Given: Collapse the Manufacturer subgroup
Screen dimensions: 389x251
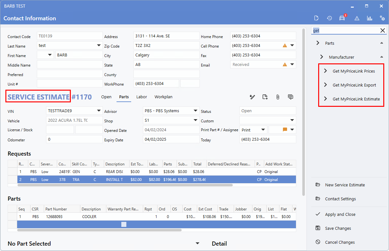Looking at the screenshot, I should tap(381, 57).
